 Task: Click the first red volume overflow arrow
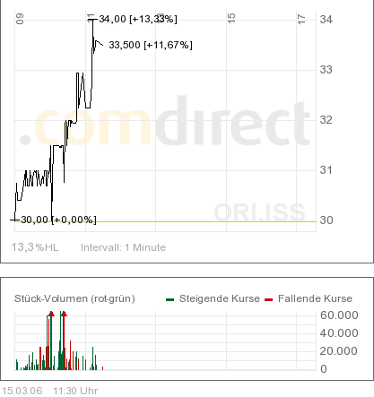pos(51,314)
